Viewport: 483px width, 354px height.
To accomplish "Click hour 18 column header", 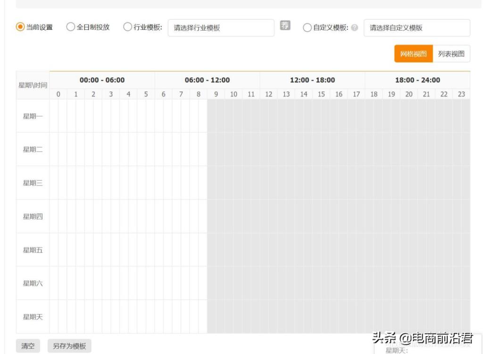I will 374,94.
